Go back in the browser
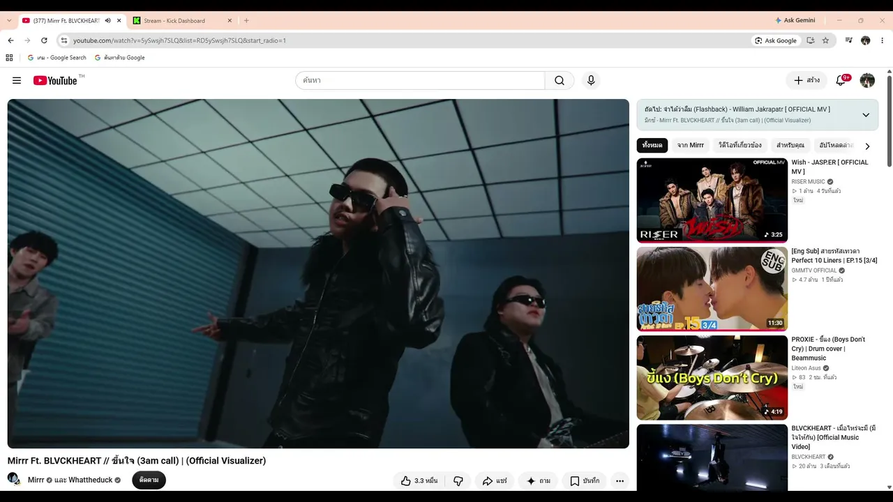 (10, 40)
